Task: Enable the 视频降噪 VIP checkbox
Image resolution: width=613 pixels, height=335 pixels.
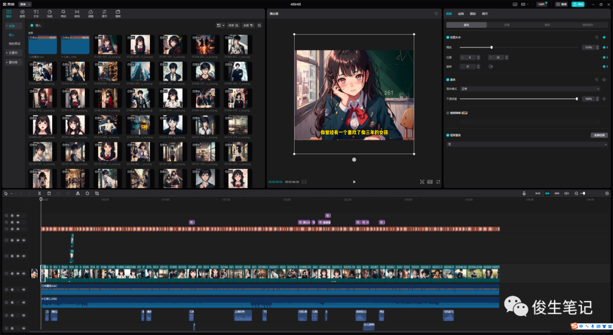Action: click(x=448, y=113)
